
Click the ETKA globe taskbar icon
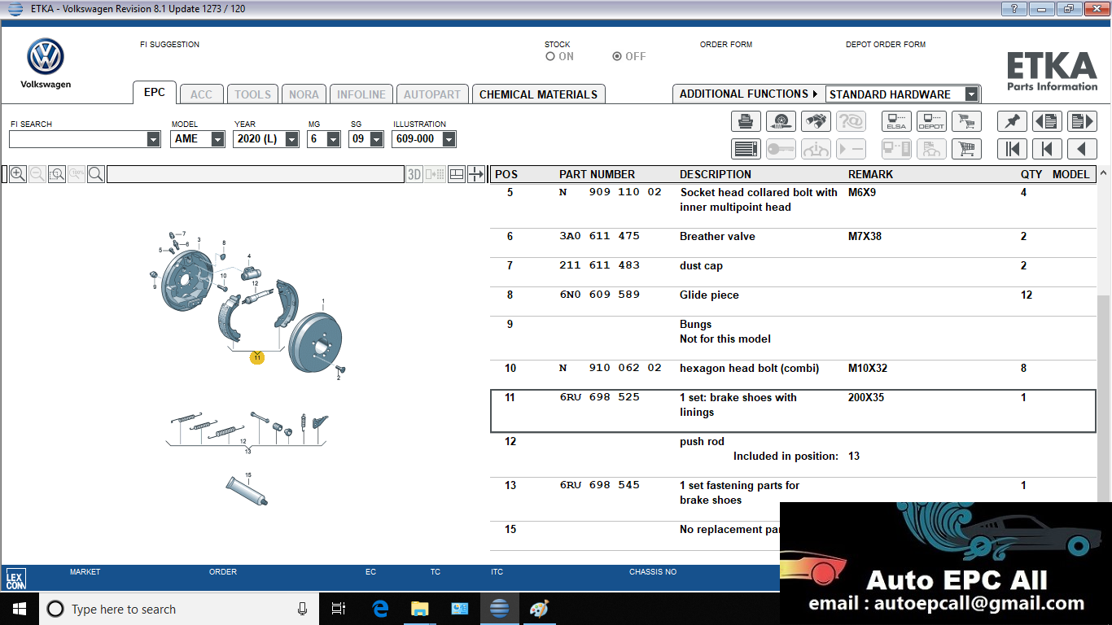[x=500, y=609]
